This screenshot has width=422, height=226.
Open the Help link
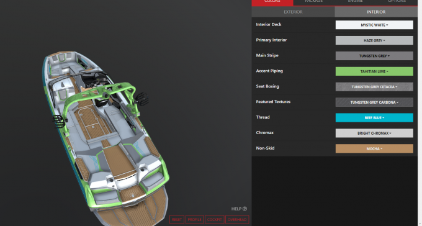pos(239,209)
